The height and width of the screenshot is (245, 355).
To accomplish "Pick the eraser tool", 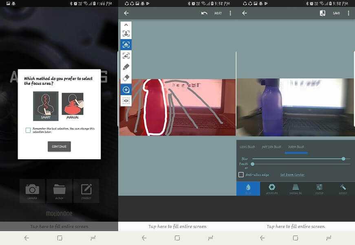I will [x=126, y=78].
